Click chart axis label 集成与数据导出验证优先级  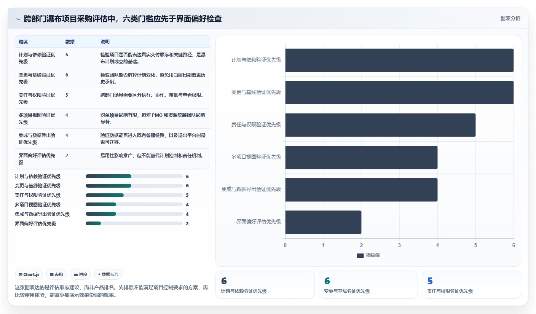(x=251, y=189)
